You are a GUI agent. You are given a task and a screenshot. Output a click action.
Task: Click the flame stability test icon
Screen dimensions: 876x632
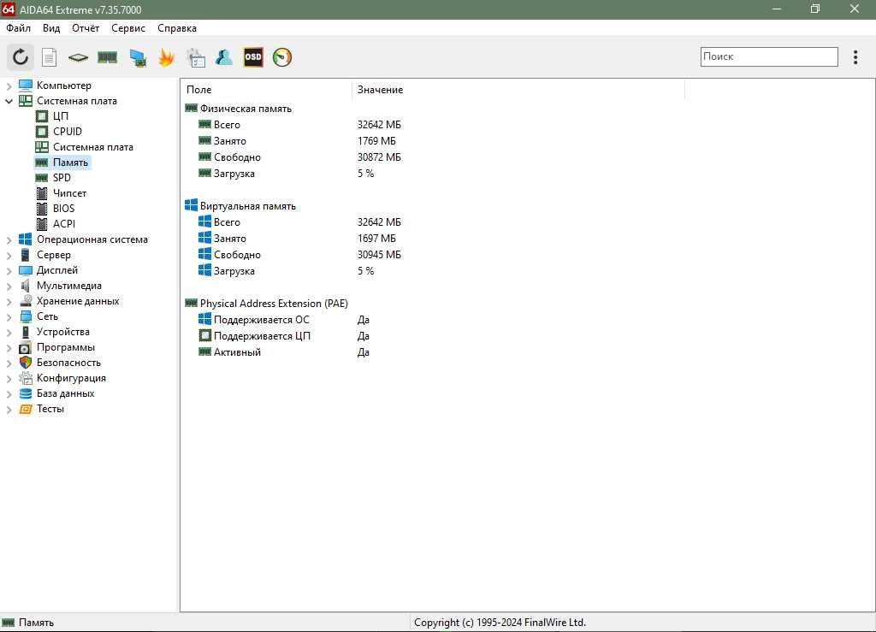(x=166, y=57)
